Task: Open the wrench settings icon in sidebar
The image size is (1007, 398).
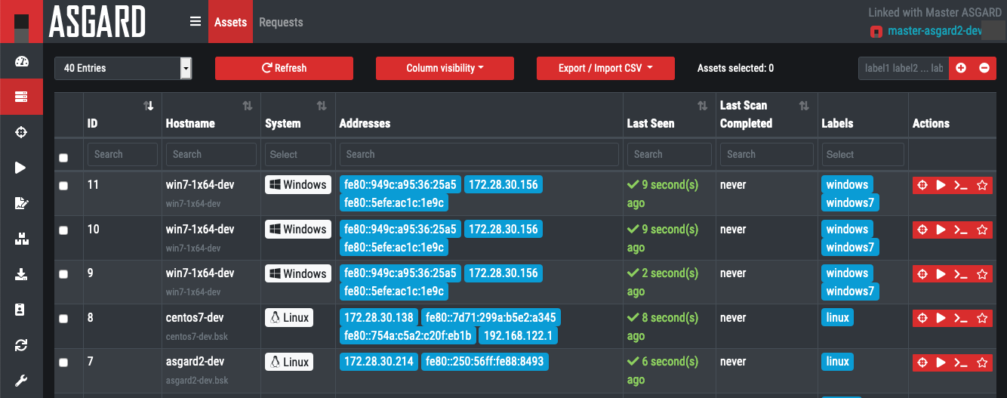Action: click(21, 381)
